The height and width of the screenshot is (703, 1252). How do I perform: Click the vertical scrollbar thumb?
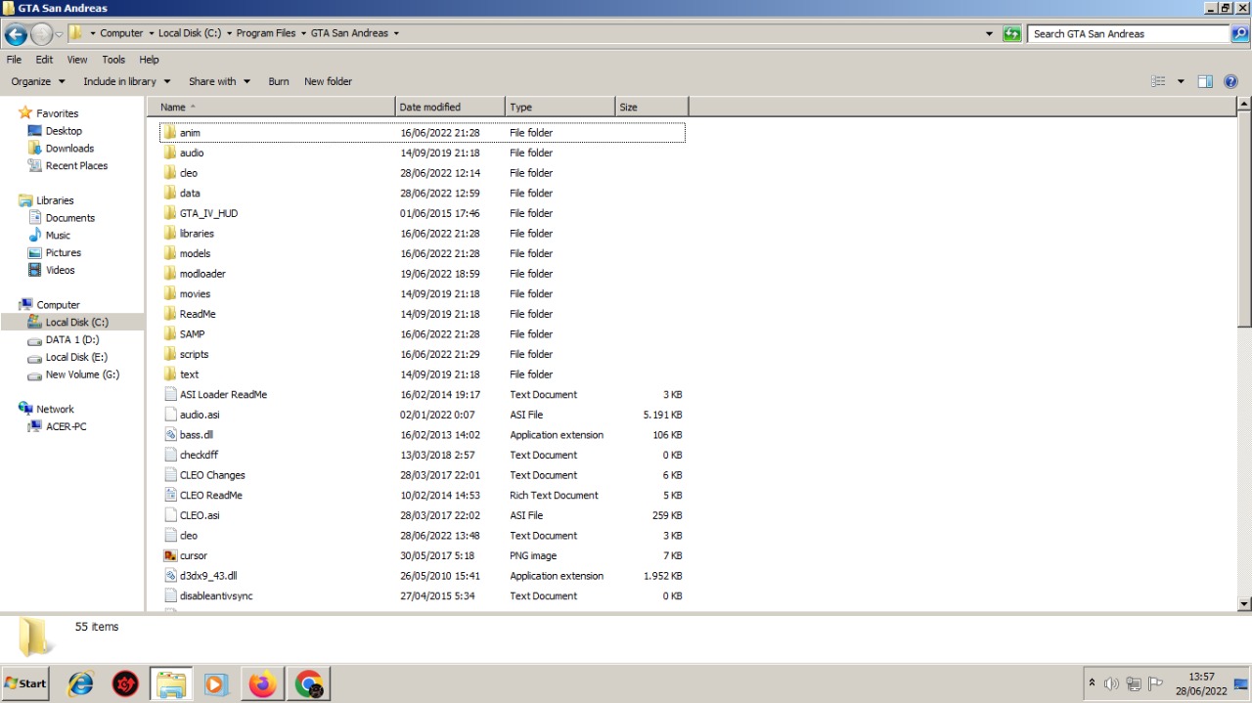click(x=1244, y=219)
